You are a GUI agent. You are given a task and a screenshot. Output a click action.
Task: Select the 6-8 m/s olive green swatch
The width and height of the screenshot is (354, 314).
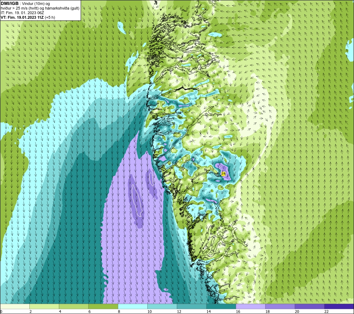103,306
